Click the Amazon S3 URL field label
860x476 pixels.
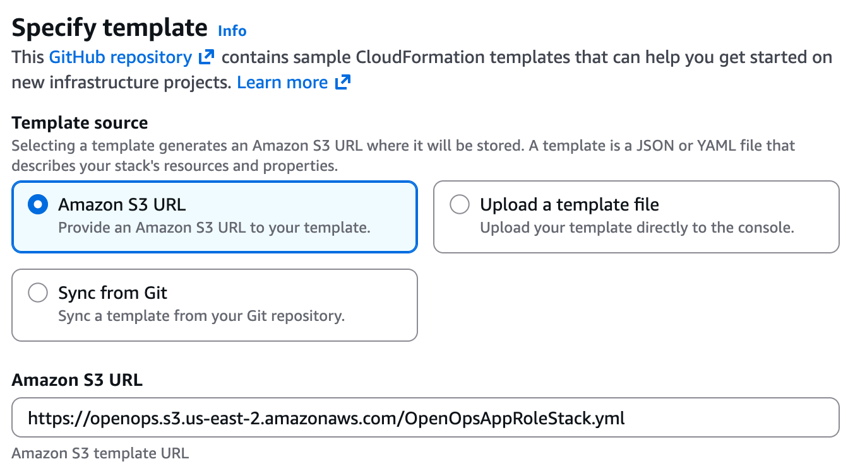pyautogui.click(x=77, y=380)
